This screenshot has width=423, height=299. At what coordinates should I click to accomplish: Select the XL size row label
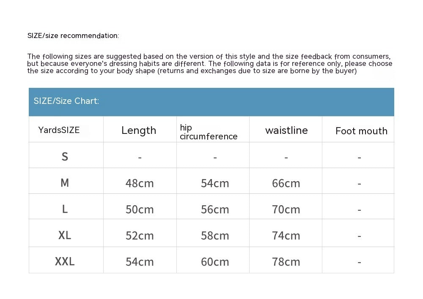point(65,235)
